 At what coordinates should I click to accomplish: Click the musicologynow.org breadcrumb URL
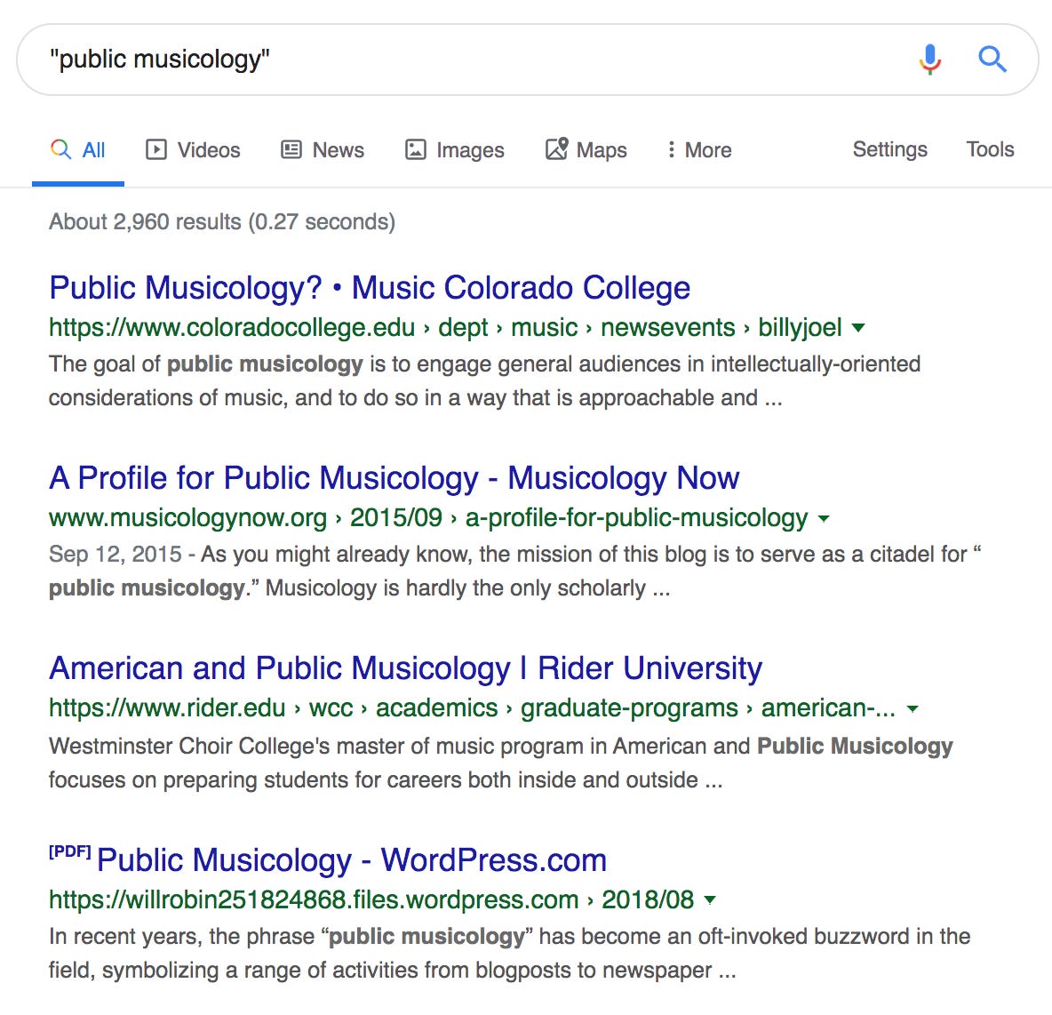pos(428,517)
